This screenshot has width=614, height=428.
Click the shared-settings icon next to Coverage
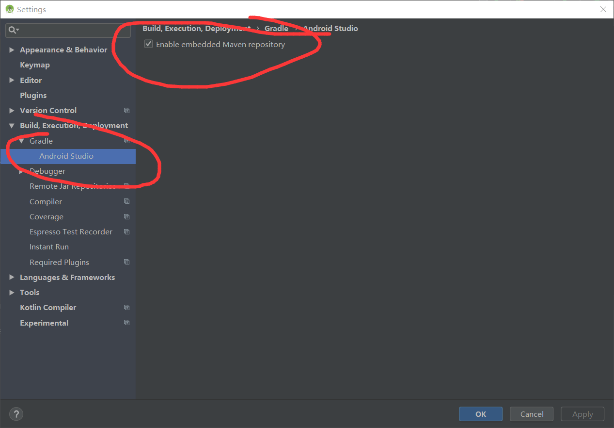[x=126, y=216]
